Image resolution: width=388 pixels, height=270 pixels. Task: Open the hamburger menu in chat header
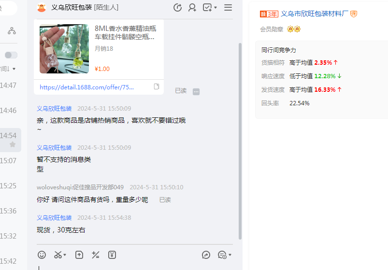tap(228, 7)
